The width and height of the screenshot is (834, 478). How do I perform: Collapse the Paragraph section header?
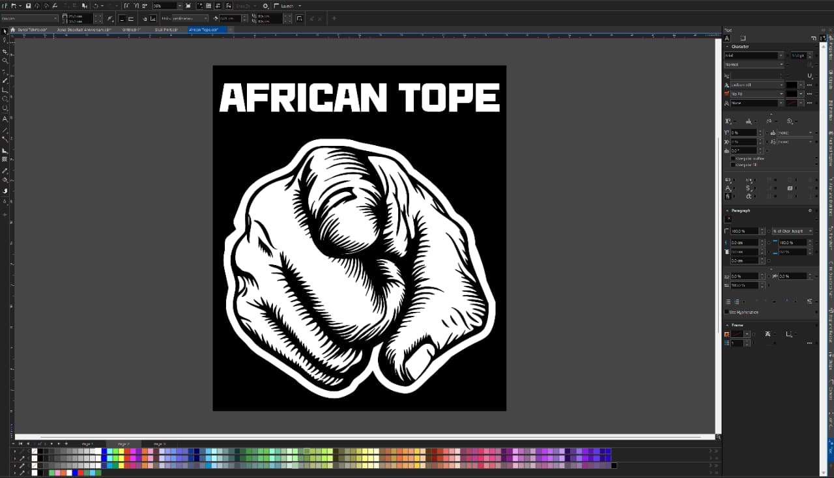(728, 210)
